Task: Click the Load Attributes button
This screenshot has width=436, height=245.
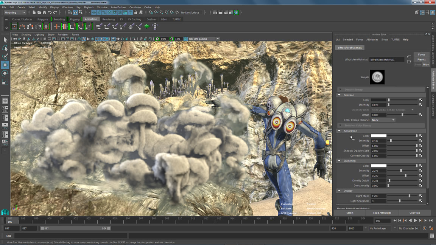Action: 382,213
